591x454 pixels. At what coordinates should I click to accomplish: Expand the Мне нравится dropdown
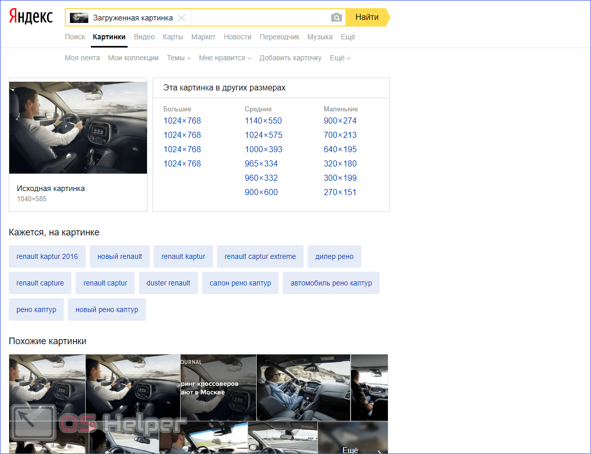[225, 58]
